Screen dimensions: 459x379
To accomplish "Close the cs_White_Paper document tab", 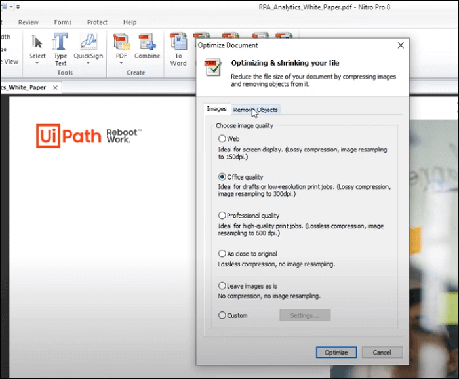I will pos(55,87).
